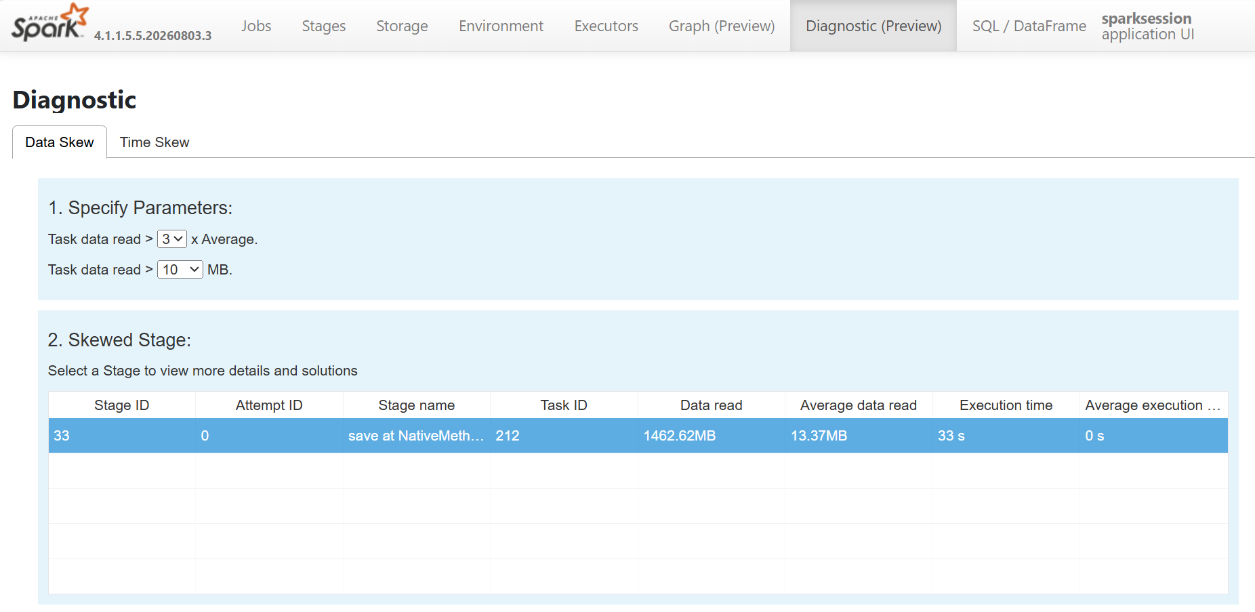Image resolution: width=1255 pixels, height=612 pixels.
Task: Click the sparksession application UI label
Action: click(1148, 26)
